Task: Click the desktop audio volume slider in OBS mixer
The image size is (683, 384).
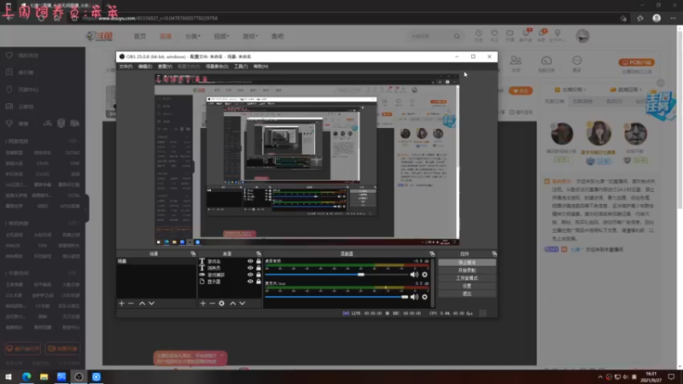Action: [x=337, y=275]
